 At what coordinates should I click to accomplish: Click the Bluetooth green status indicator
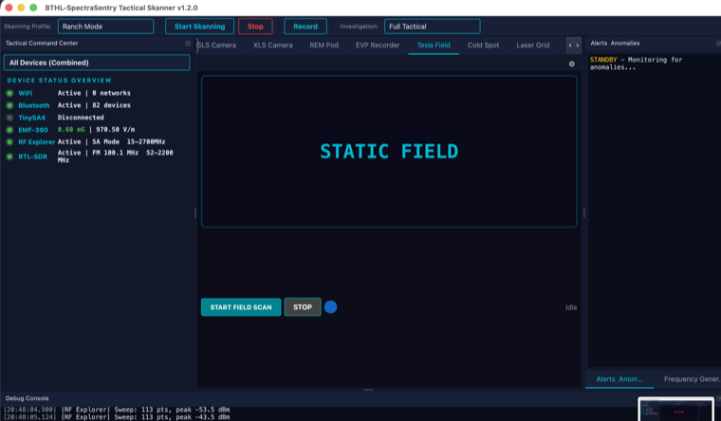click(x=9, y=105)
